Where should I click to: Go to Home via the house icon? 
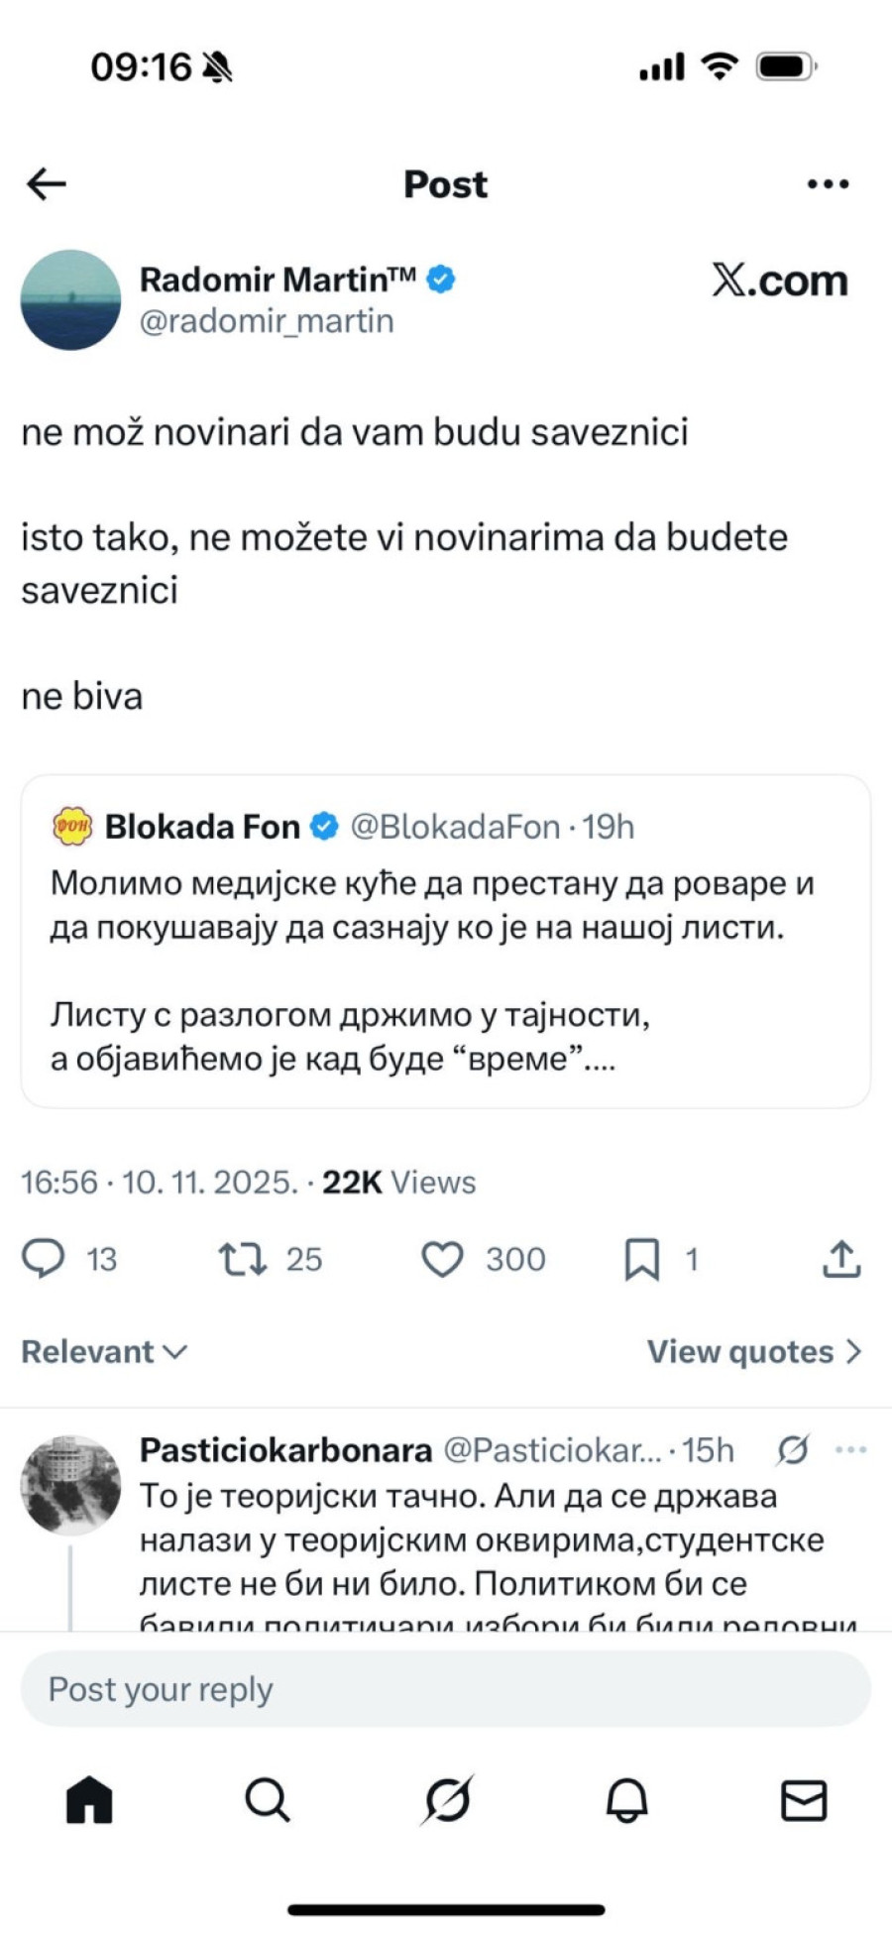coord(89,1801)
